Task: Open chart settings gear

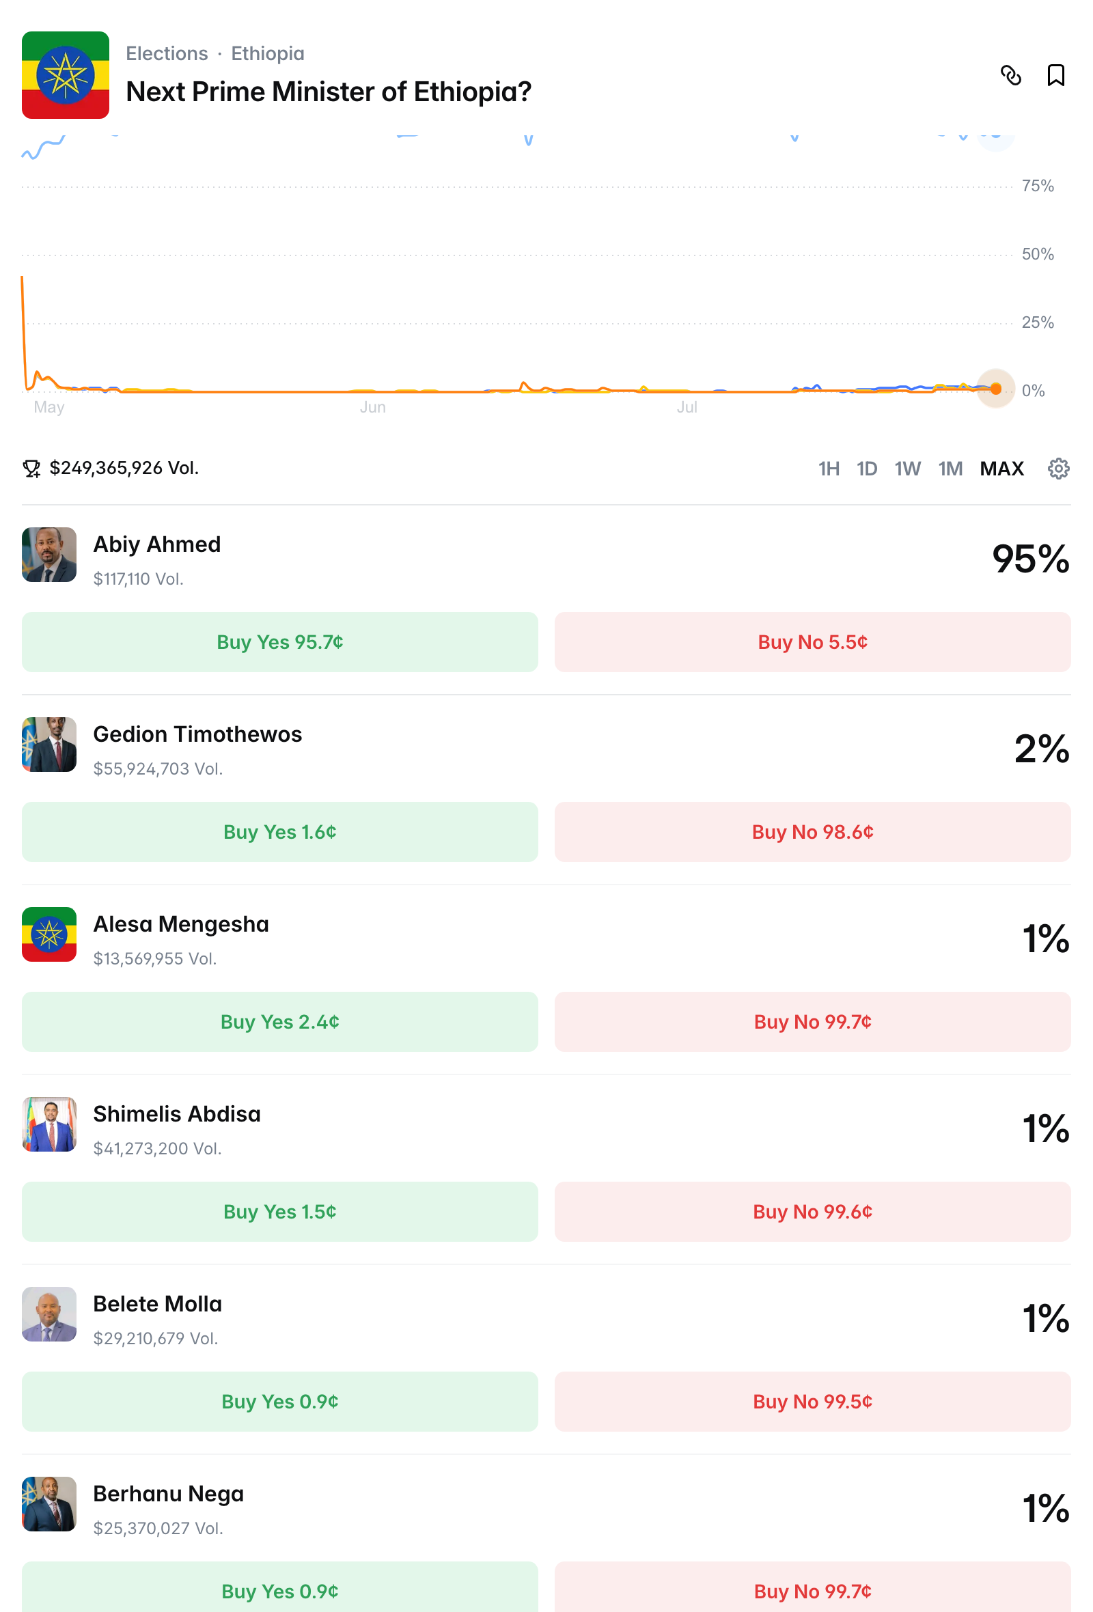Action: (1058, 469)
